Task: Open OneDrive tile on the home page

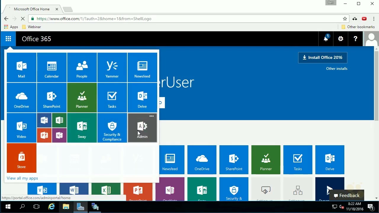Action: tap(202, 160)
